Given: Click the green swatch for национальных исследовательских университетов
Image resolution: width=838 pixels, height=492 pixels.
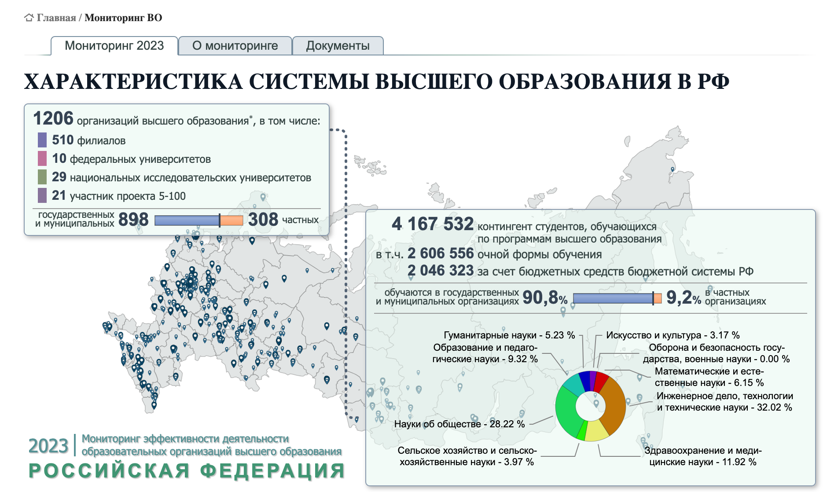Looking at the screenshot, I should click(x=42, y=177).
